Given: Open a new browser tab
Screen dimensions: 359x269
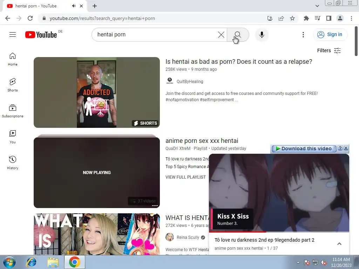Looking at the screenshot, I should click(x=95, y=6).
